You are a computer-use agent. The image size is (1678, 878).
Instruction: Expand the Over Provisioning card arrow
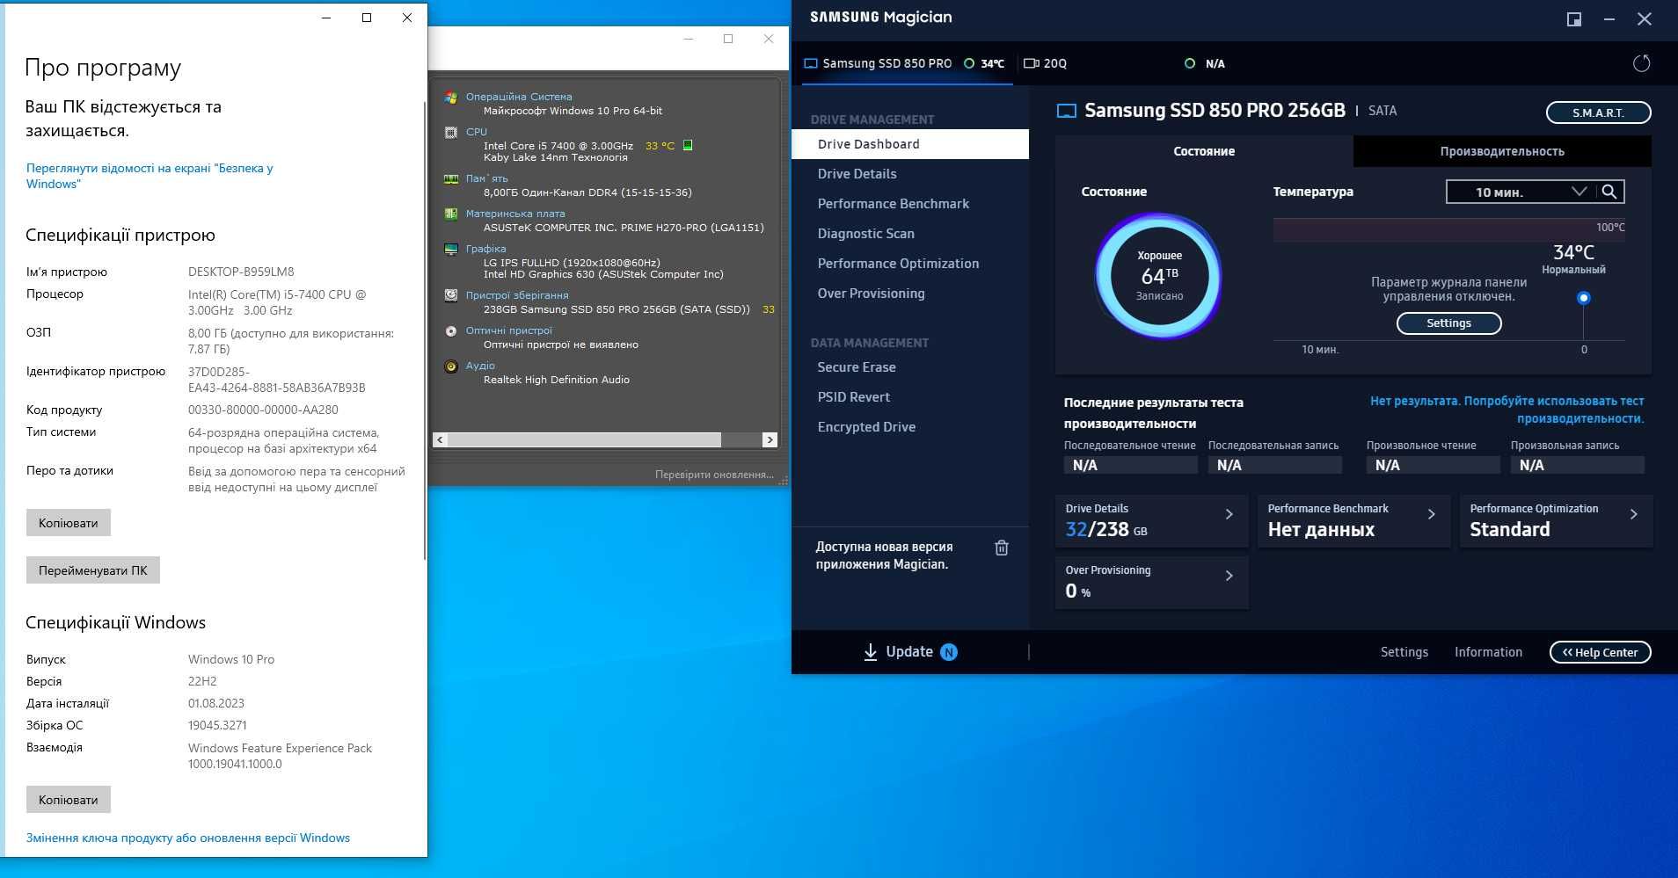[x=1229, y=576]
